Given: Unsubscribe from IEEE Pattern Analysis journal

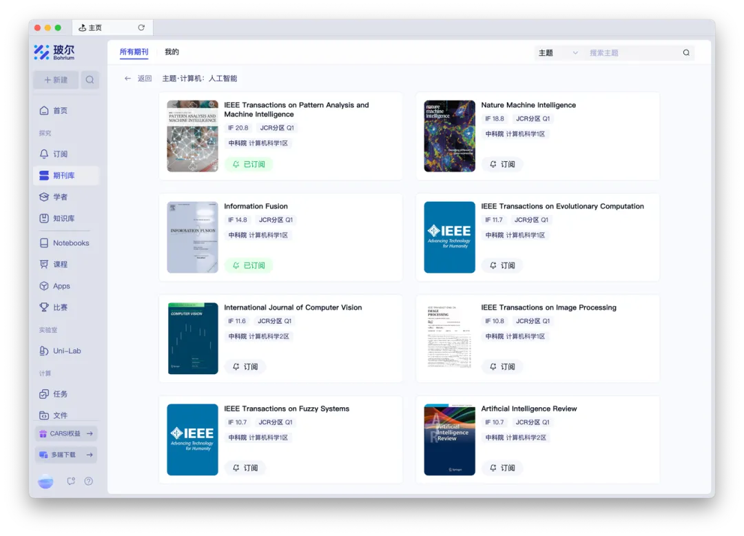Looking at the screenshot, I should coord(249,165).
